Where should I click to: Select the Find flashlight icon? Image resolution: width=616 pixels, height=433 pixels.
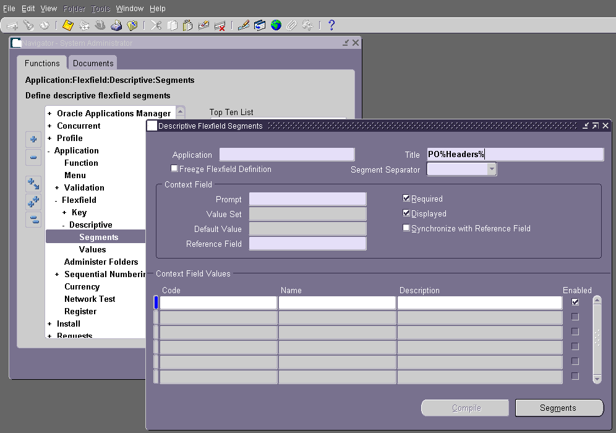click(30, 25)
